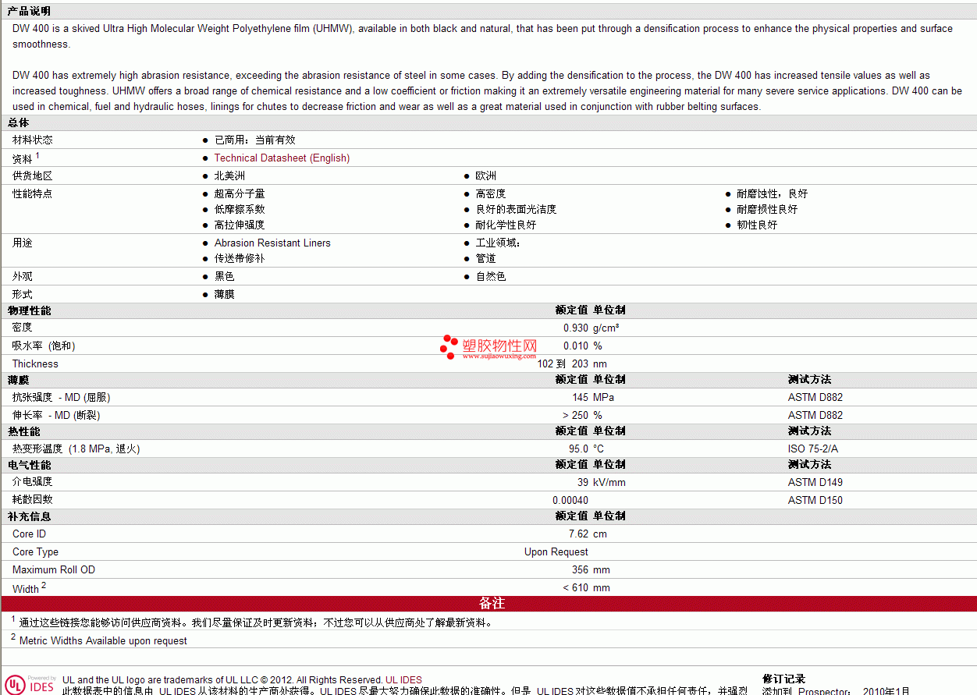
Task: Select the 欧洲 region entry
Action: coord(486,176)
